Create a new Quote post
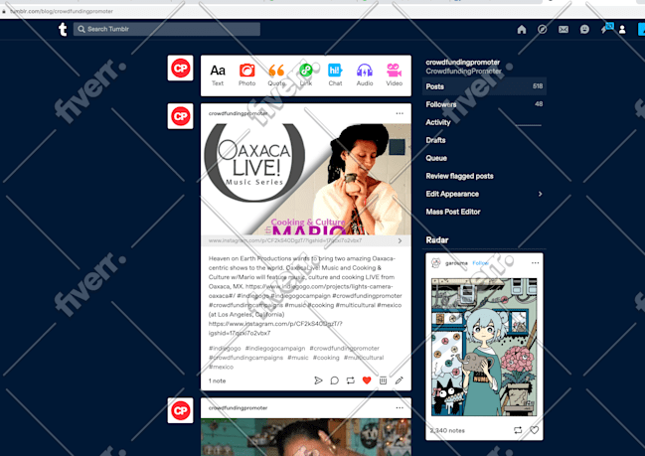The width and height of the screenshot is (645, 456). (276, 75)
